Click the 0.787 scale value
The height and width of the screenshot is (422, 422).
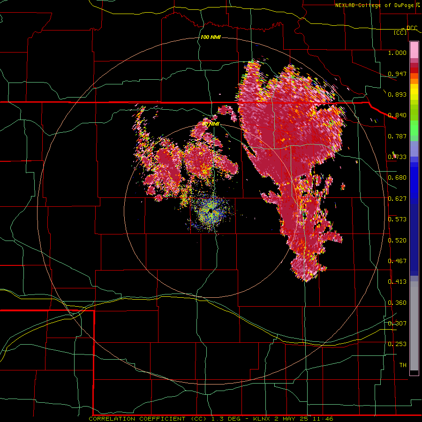click(397, 136)
